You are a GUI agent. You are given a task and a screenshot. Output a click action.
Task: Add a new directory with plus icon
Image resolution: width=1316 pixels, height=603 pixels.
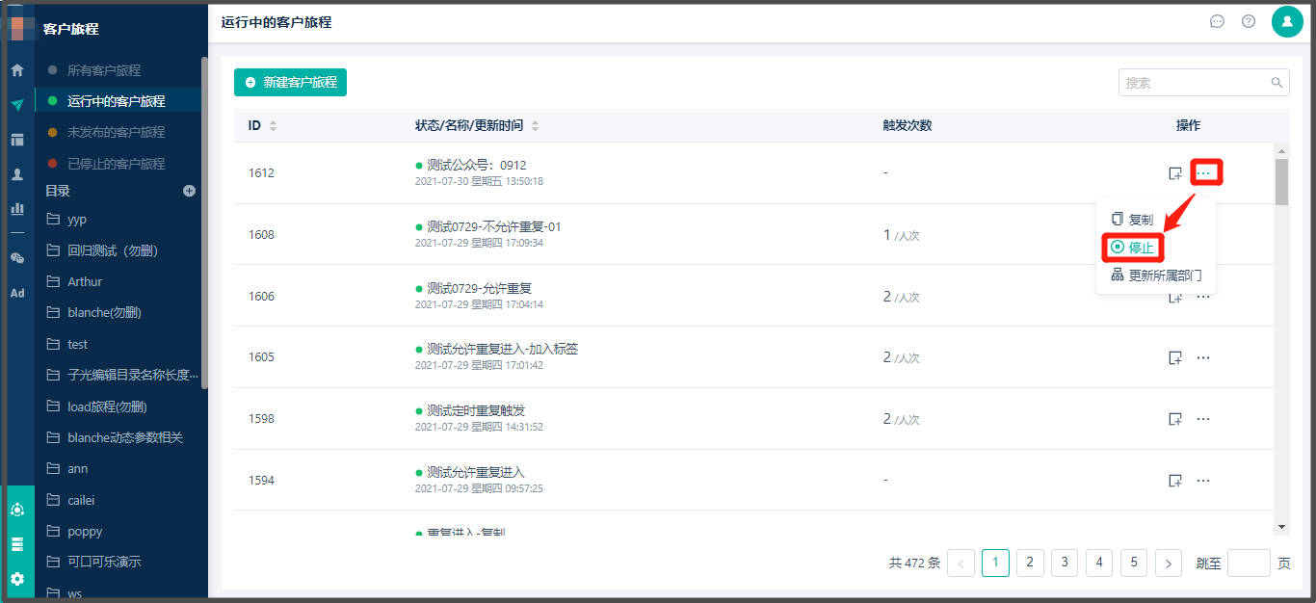click(x=189, y=191)
